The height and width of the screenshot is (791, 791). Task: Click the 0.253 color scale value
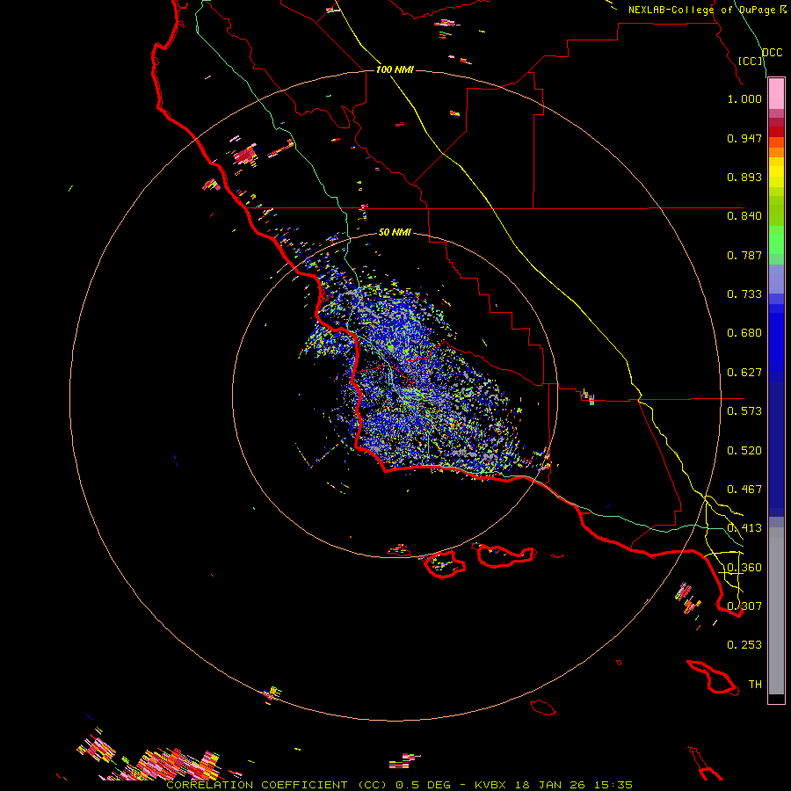click(744, 645)
